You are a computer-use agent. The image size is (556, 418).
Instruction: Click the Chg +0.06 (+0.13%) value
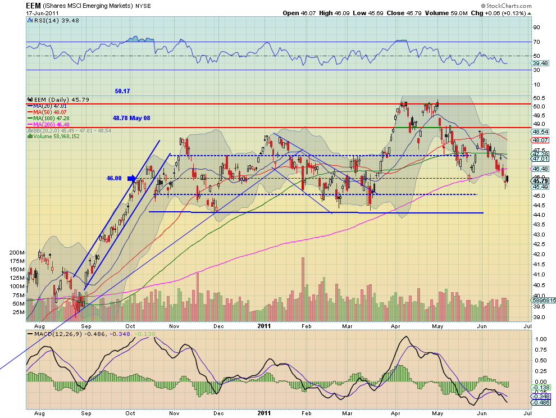(x=498, y=13)
